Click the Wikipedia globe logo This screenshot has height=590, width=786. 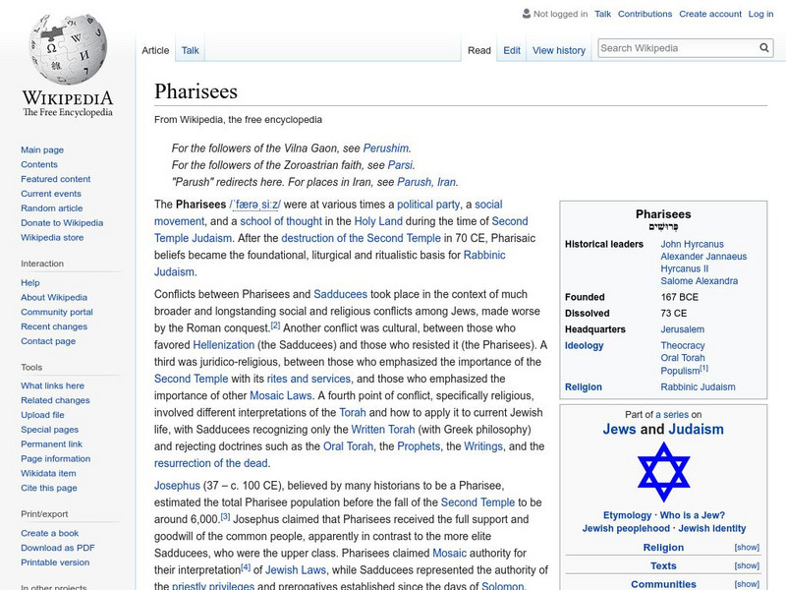[68, 50]
